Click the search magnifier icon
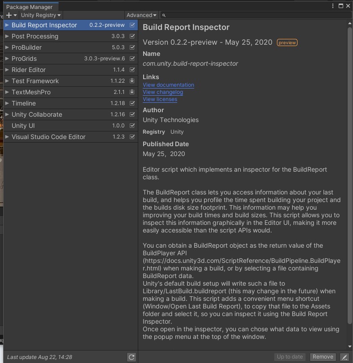The width and height of the screenshot is (353, 363). click(164, 15)
